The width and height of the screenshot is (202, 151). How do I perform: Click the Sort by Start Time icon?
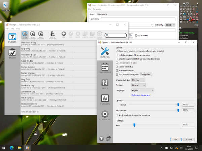pyautogui.click(x=53, y=34)
